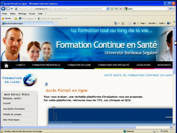Image resolution: width=177 pixels, height=133 pixels.
Task: Open RESSOURCES navigation item
Action: pyautogui.click(x=164, y=65)
